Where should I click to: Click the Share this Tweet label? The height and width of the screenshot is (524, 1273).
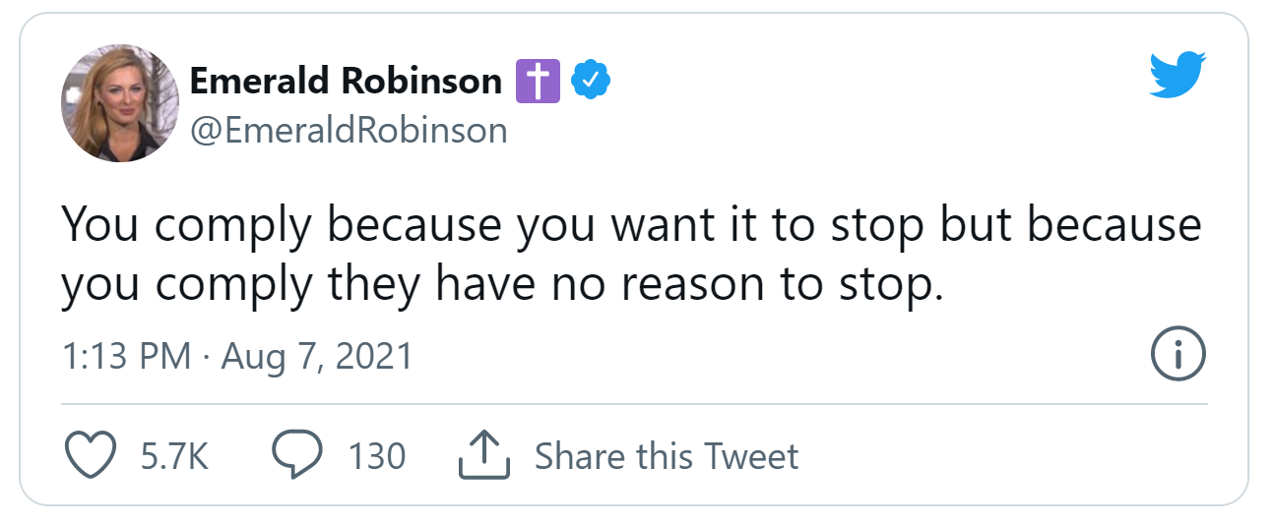point(666,456)
